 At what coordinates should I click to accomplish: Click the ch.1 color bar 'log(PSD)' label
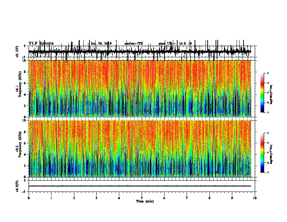coord(271,94)
